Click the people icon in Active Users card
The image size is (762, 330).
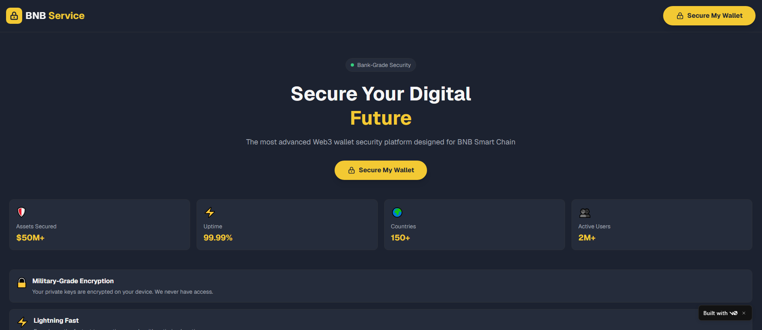585,213
